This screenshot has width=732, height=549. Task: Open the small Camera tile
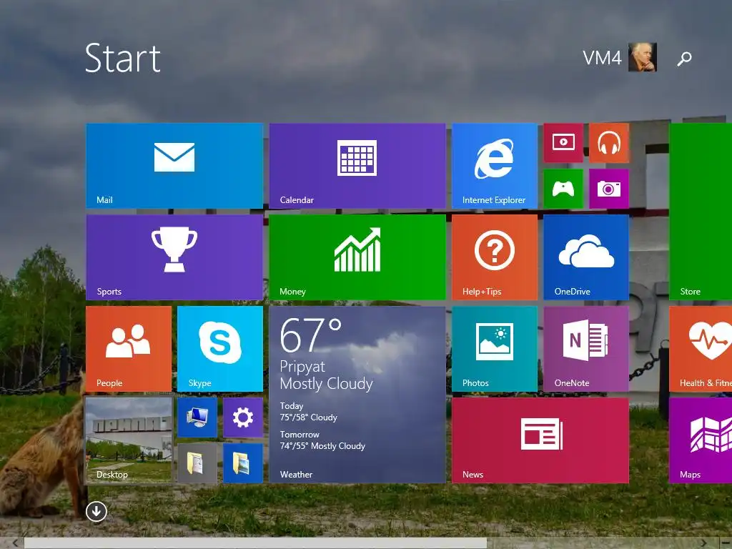pyautogui.click(x=609, y=189)
